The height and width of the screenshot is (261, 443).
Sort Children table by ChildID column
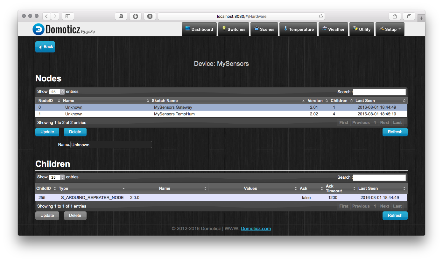[46, 189]
